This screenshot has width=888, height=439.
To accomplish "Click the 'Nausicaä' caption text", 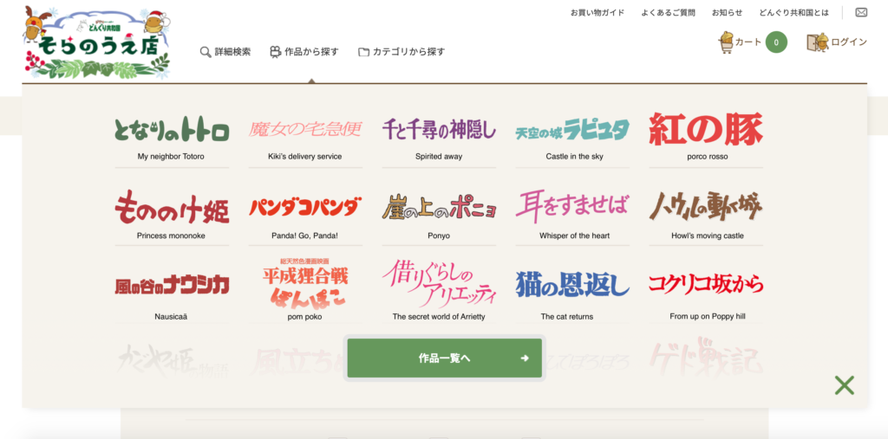I will pos(171,317).
